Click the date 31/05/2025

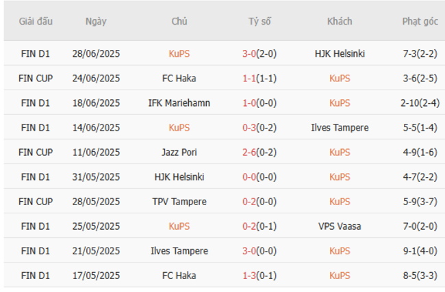[96, 177]
